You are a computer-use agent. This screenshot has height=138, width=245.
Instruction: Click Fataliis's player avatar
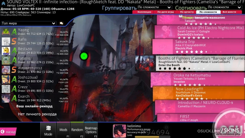(x=6, y=61)
